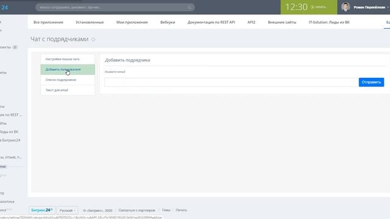The width and height of the screenshot is (390, 219).
Task: Open user name dropdown menu
Action: 371,7
